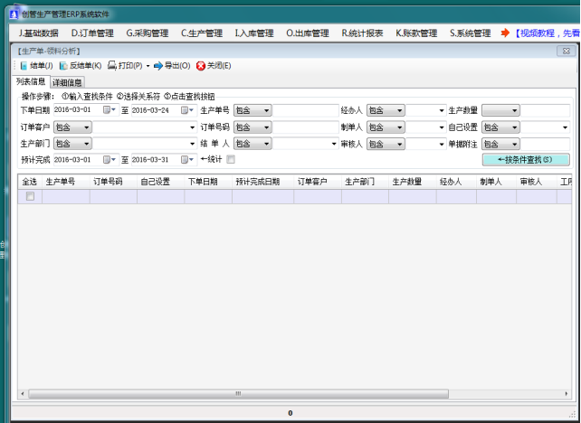Click the 按条件查找 search button
Viewport: 581px width, 423px height.
coord(526,159)
